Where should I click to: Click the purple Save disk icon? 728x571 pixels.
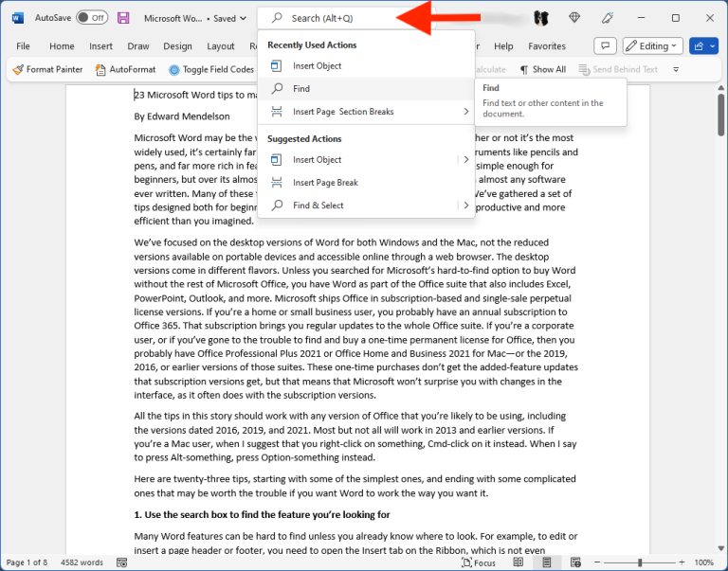click(123, 18)
